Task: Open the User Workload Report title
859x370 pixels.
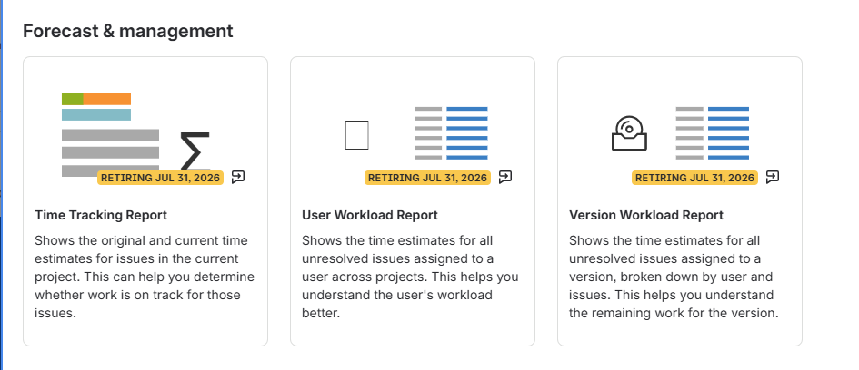Action: [370, 215]
